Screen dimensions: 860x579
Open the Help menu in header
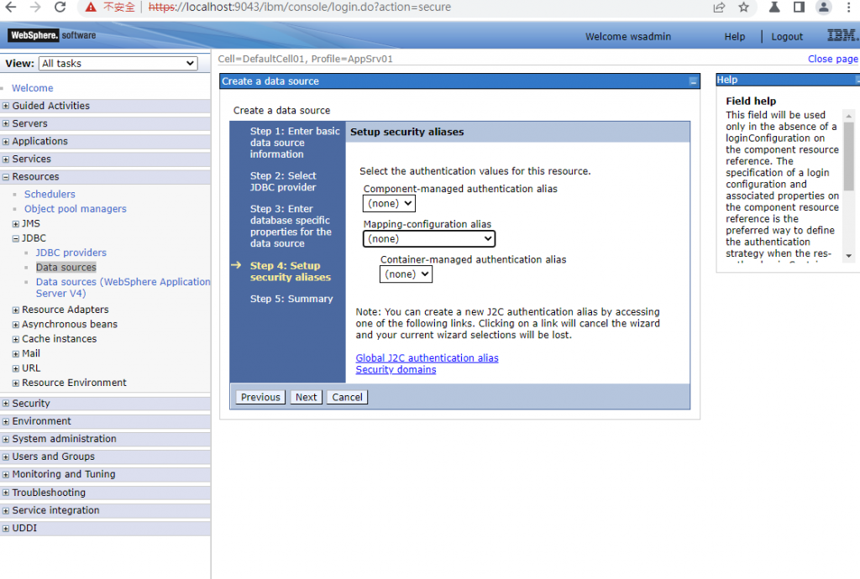(x=734, y=37)
